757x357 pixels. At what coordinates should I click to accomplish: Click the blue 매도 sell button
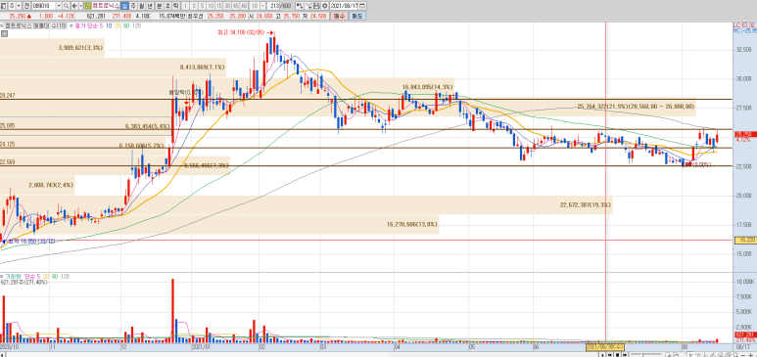(357, 16)
